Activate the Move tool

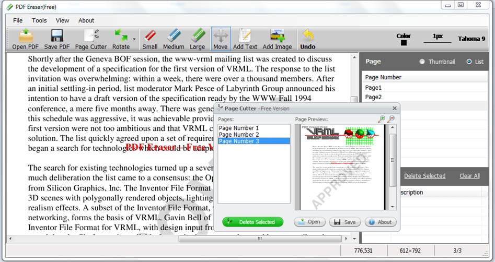[221, 39]
